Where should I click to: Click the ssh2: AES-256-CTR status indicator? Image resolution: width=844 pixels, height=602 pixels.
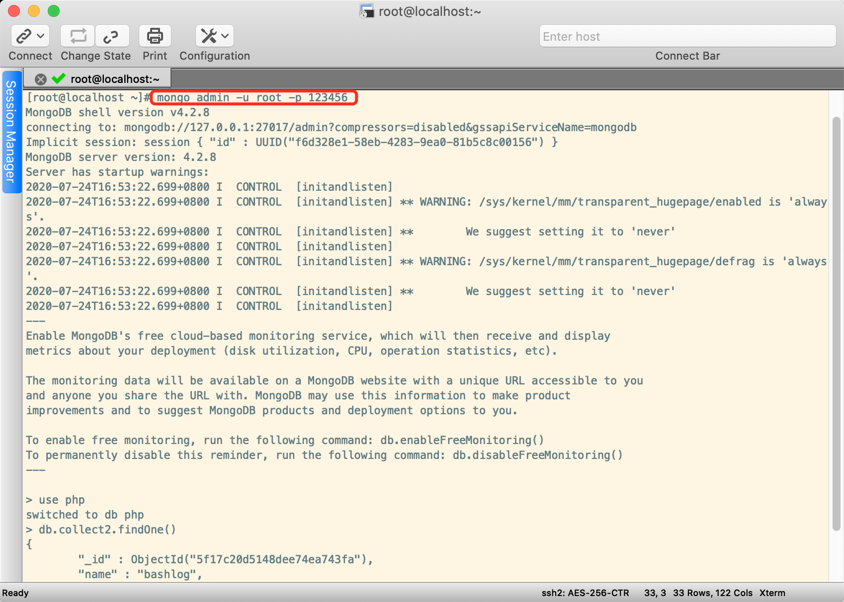point(585,593)
